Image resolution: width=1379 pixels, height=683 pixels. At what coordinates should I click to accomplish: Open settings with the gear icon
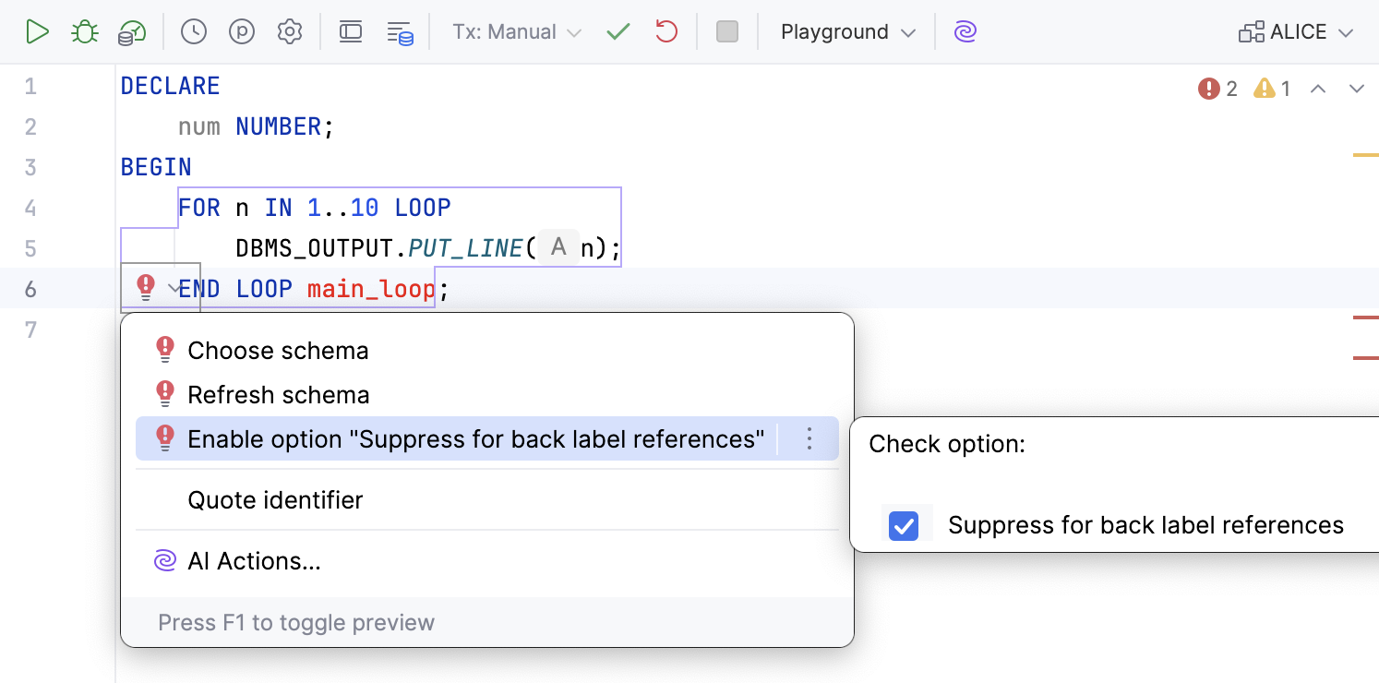289,30
